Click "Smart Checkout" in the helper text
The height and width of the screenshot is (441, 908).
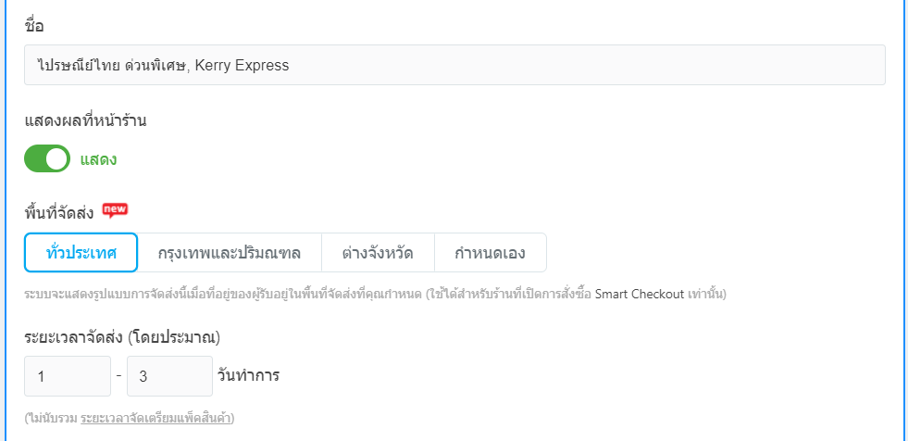640,295
